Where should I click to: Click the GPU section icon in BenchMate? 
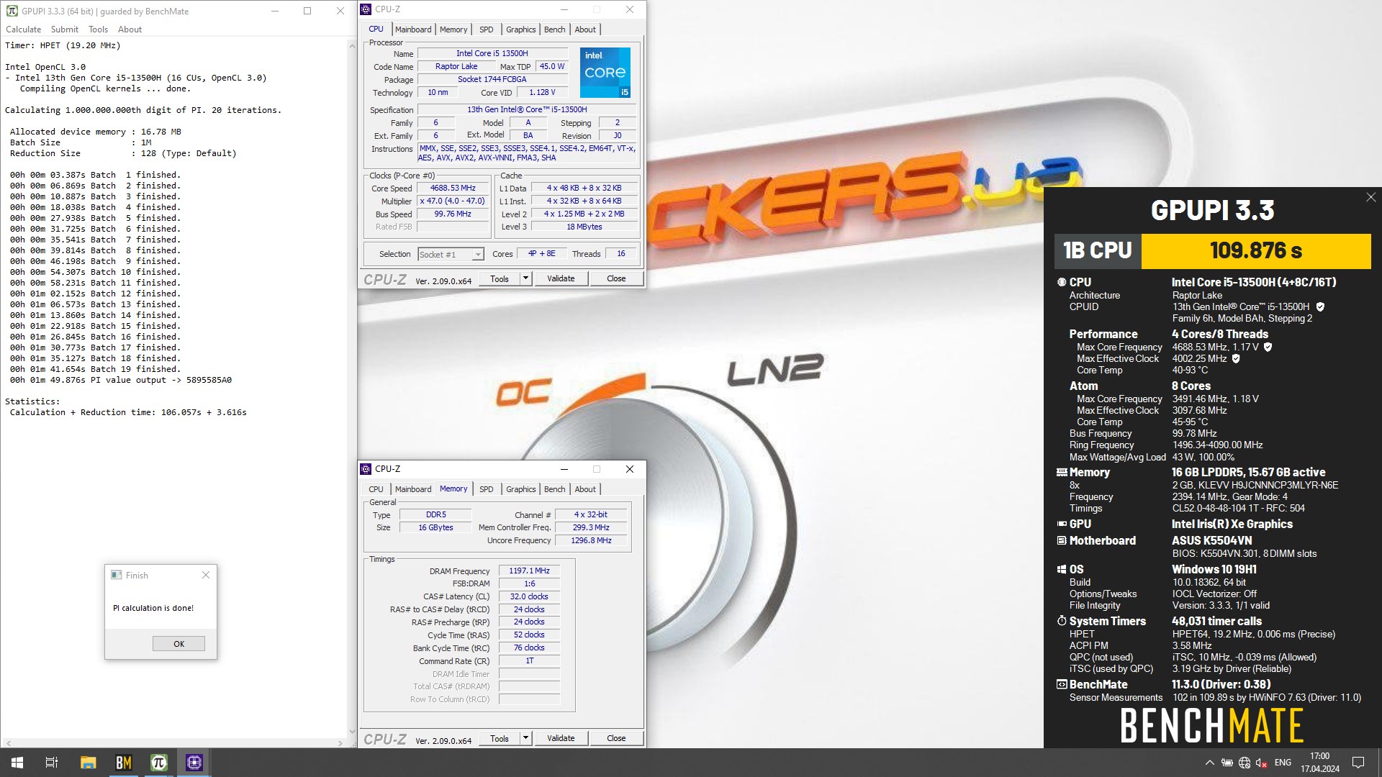(x=1062, y=524)
